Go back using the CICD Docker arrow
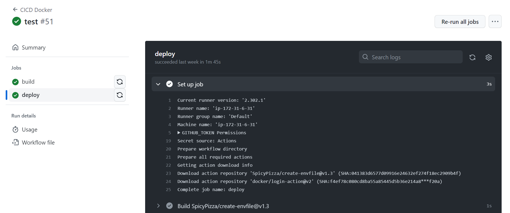 click(x=15, y=10)
